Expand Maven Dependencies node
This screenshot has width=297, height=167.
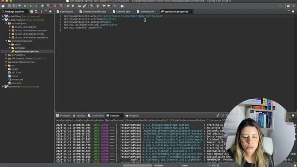coord(6,62)
